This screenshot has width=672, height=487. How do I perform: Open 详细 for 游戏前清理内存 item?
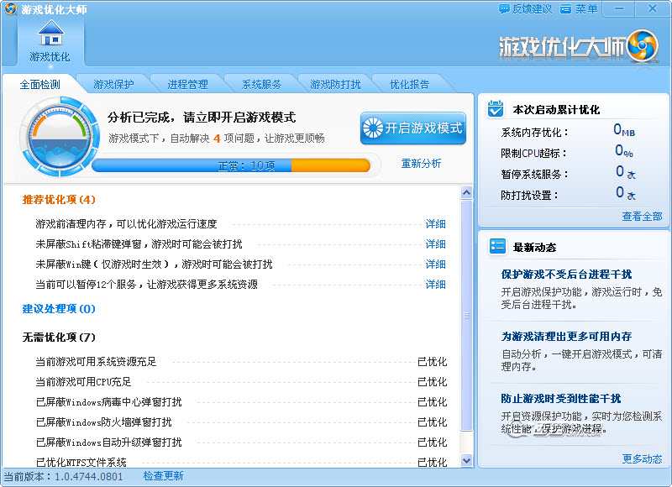[435, 224]
